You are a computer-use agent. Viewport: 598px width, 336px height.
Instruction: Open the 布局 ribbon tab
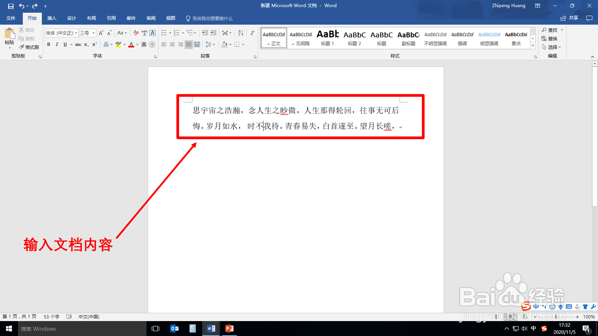click(x=91, y=18)
